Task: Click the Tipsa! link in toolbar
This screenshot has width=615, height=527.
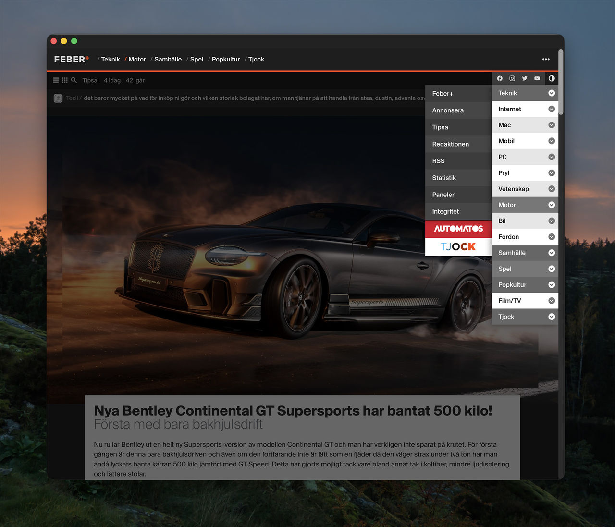Action: pyautogui.click(x=90, y=81)
